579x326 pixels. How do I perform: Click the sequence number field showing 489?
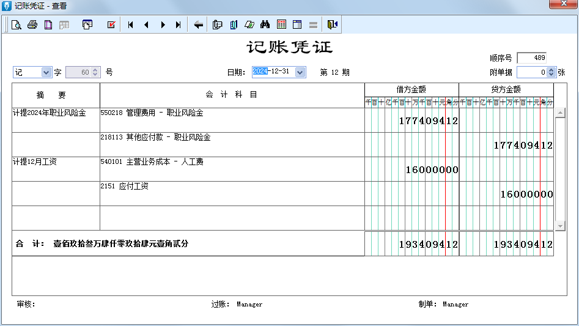[531, 58]
